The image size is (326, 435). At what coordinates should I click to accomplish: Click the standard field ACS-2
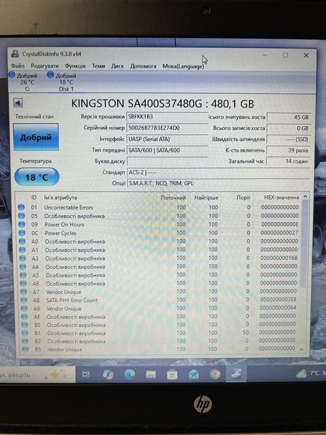click(219, 172)
